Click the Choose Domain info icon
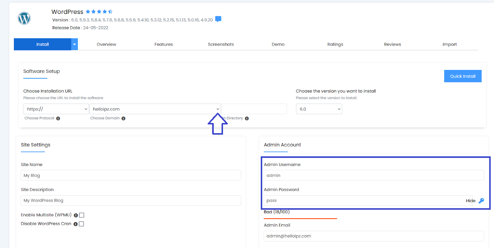This screenshot has width=494, height=248. click(x=124, y=118)
